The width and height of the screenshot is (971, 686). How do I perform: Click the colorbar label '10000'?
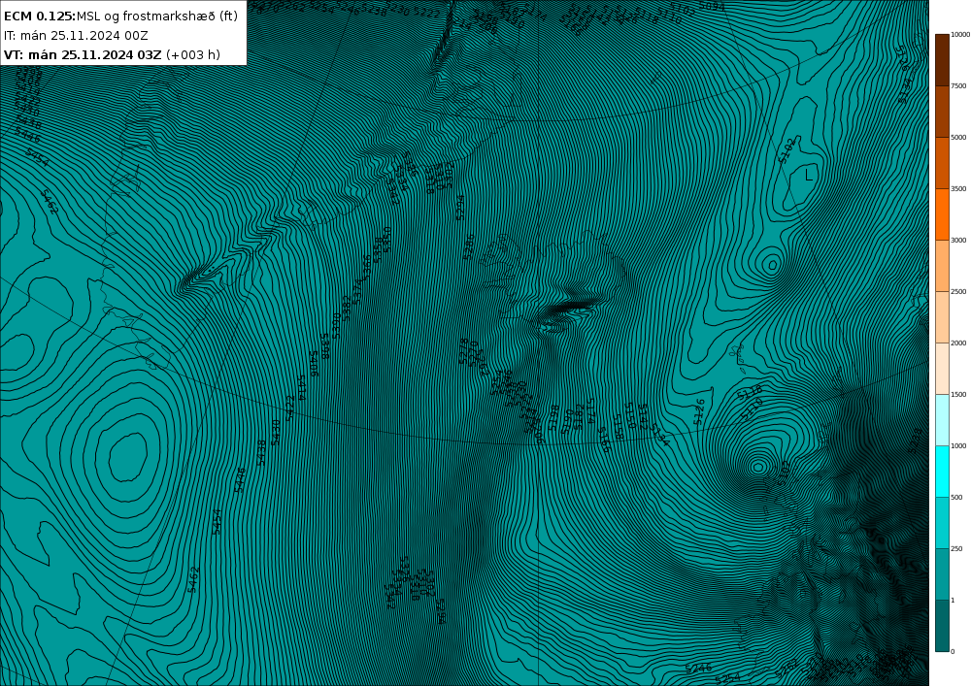coord(960,35)
